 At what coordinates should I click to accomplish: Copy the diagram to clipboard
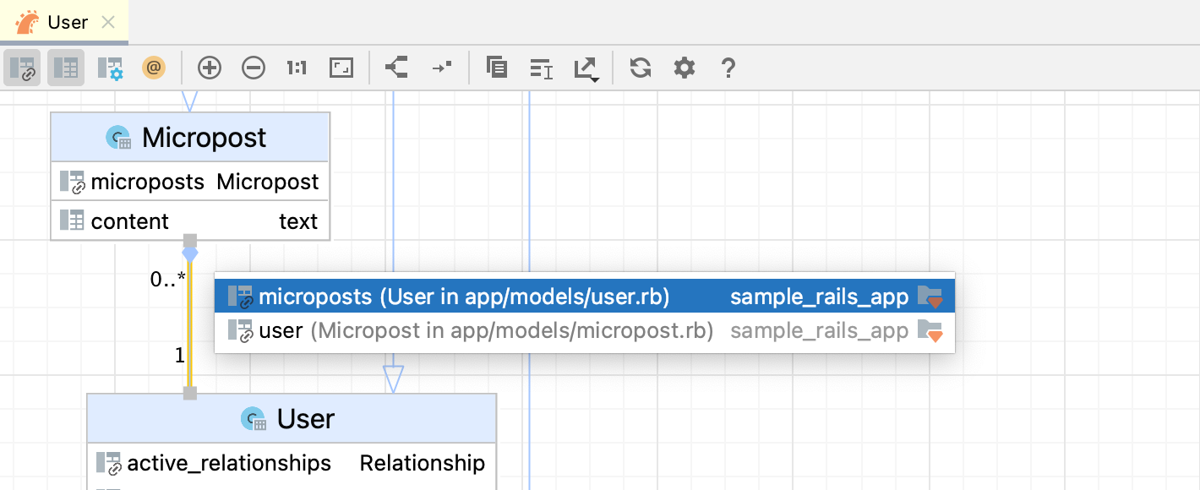point(497,68)
